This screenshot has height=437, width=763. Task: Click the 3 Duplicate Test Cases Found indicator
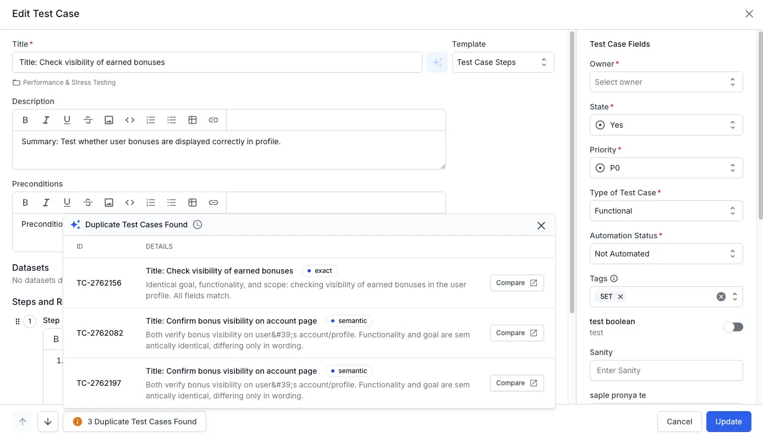[134, 421]
